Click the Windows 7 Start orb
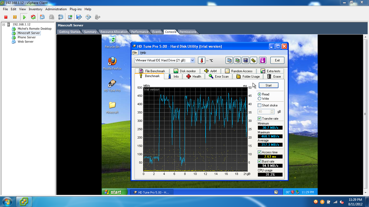369x207 pixels. [7, 201]
